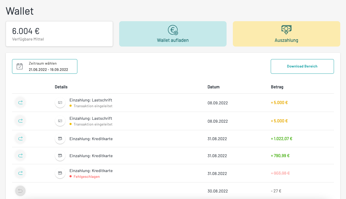Click the Betrag column header

[x=277, y=87]
